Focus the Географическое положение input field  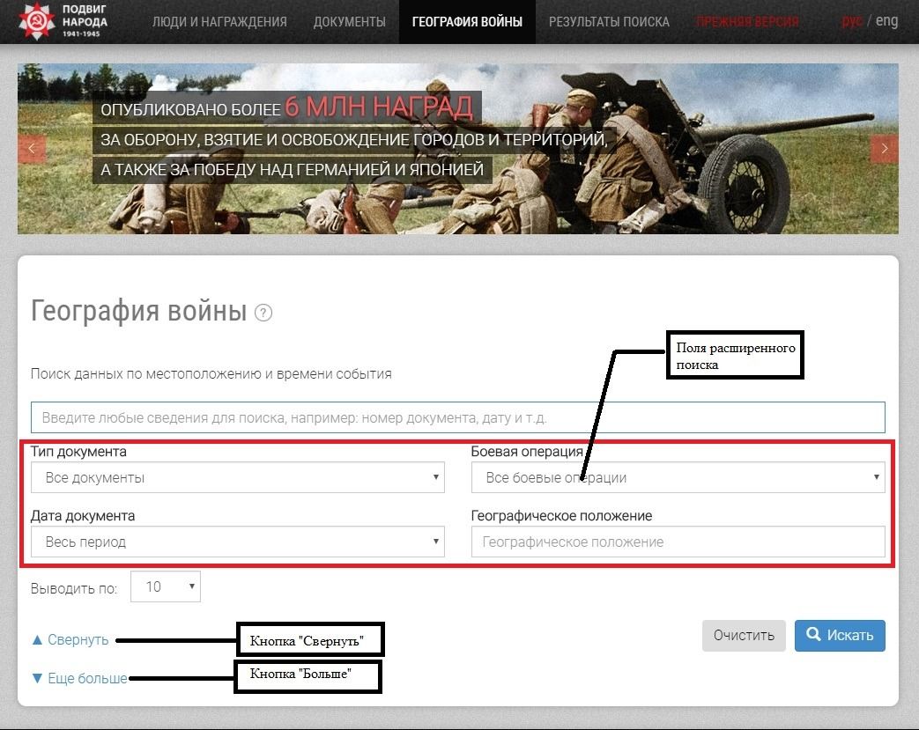click(678, 542)
